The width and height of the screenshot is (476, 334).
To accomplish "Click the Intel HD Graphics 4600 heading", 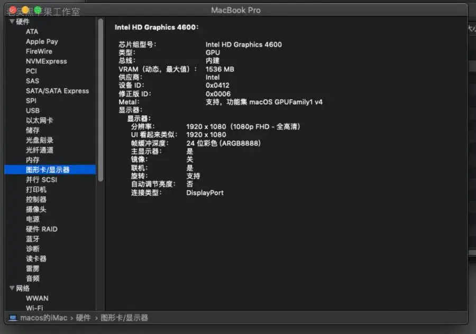I will 157,27.
